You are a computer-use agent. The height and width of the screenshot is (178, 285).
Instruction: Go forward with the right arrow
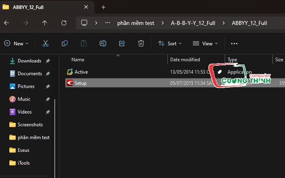26,23
